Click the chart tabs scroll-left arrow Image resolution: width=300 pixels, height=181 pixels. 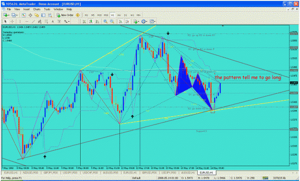[292, 173]
